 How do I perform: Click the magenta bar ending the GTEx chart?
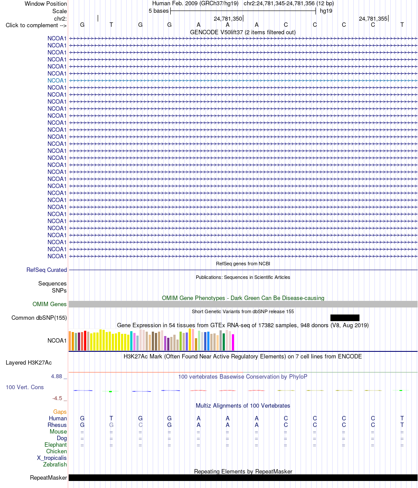click(x=233, y=342)
